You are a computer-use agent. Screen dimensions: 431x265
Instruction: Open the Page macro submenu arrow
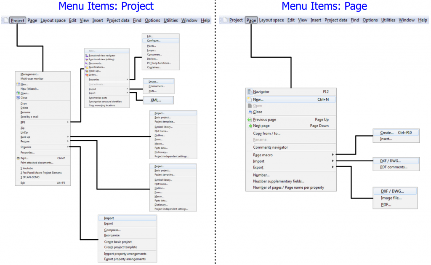(333, 155)
